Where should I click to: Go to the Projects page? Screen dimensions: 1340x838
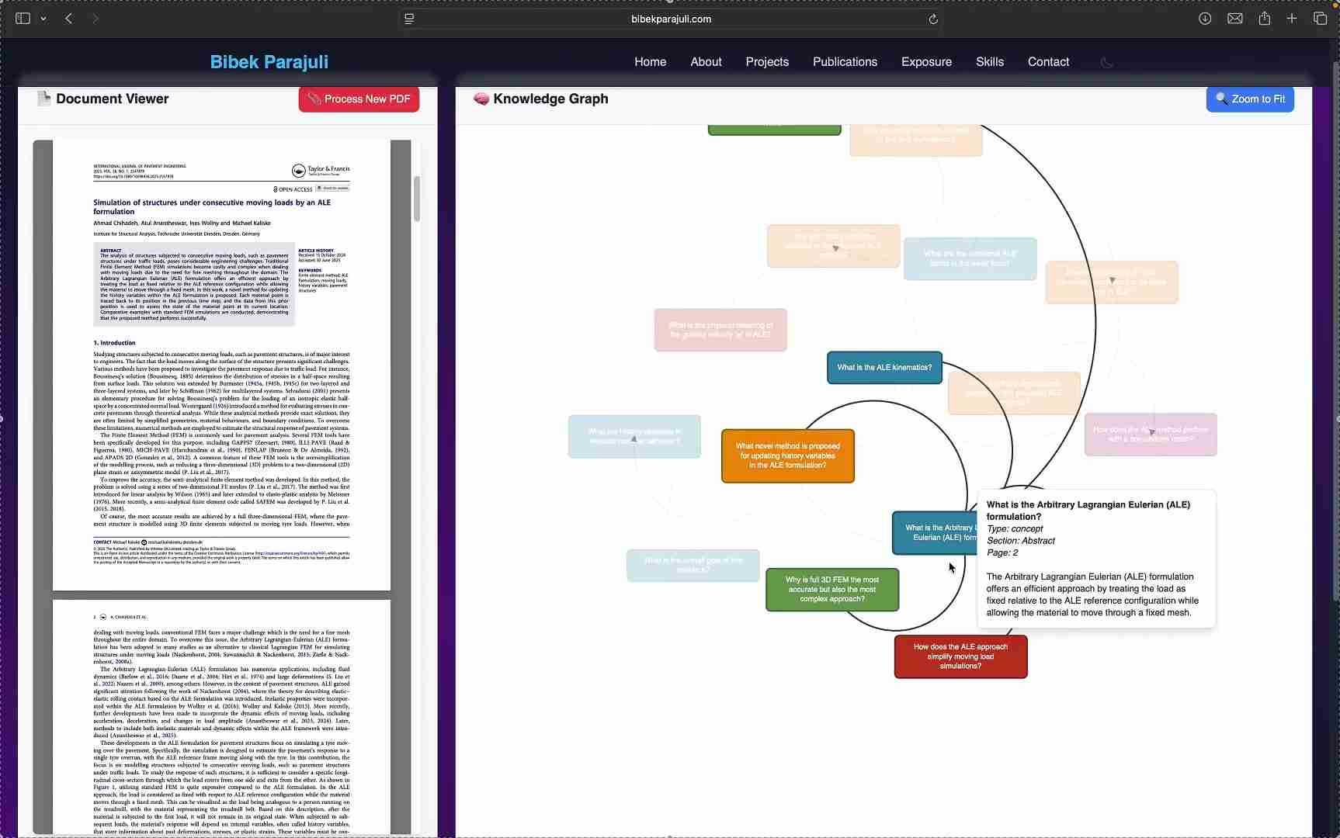coord(766,62)
